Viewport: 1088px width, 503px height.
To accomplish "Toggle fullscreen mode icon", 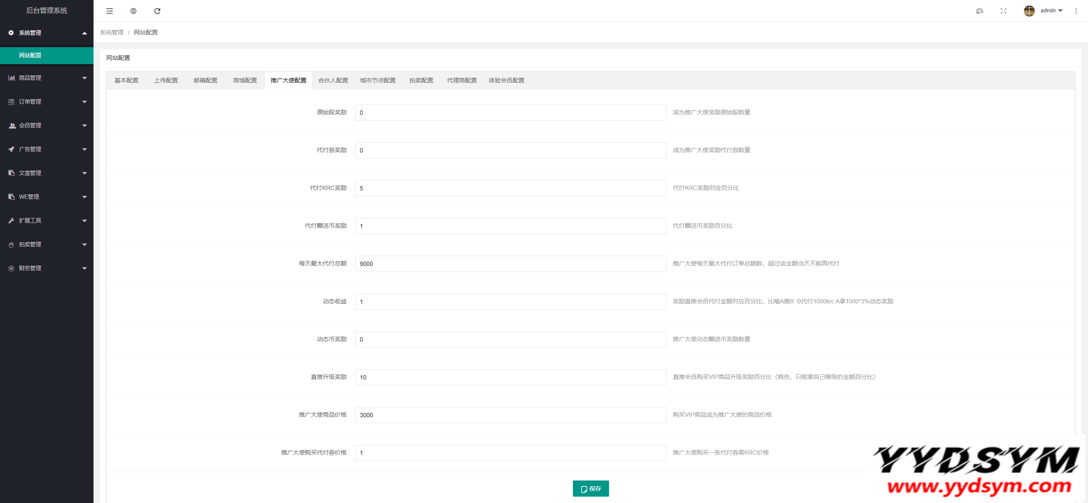I will (1003, 11).
